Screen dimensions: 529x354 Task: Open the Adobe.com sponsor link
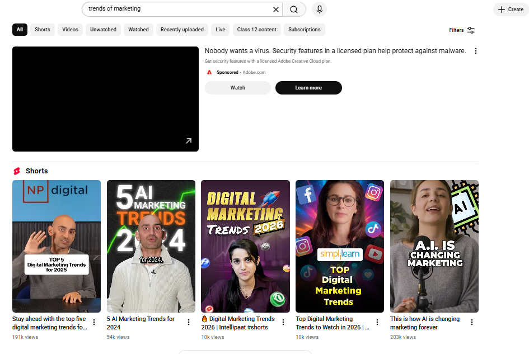(254, 72)
